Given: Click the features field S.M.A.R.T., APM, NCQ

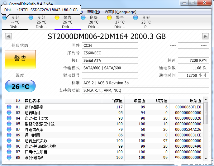Looking at the screenshot, I should (145, 90).
